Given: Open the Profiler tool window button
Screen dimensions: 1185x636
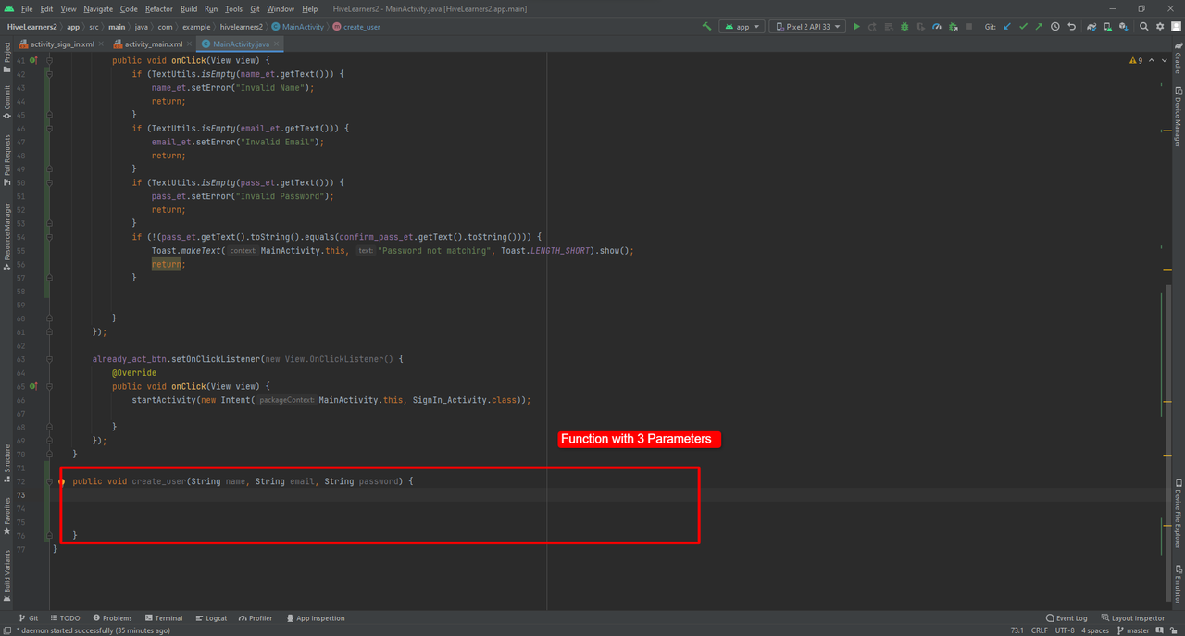Looking at the screenshot, I should click(256, 618).
